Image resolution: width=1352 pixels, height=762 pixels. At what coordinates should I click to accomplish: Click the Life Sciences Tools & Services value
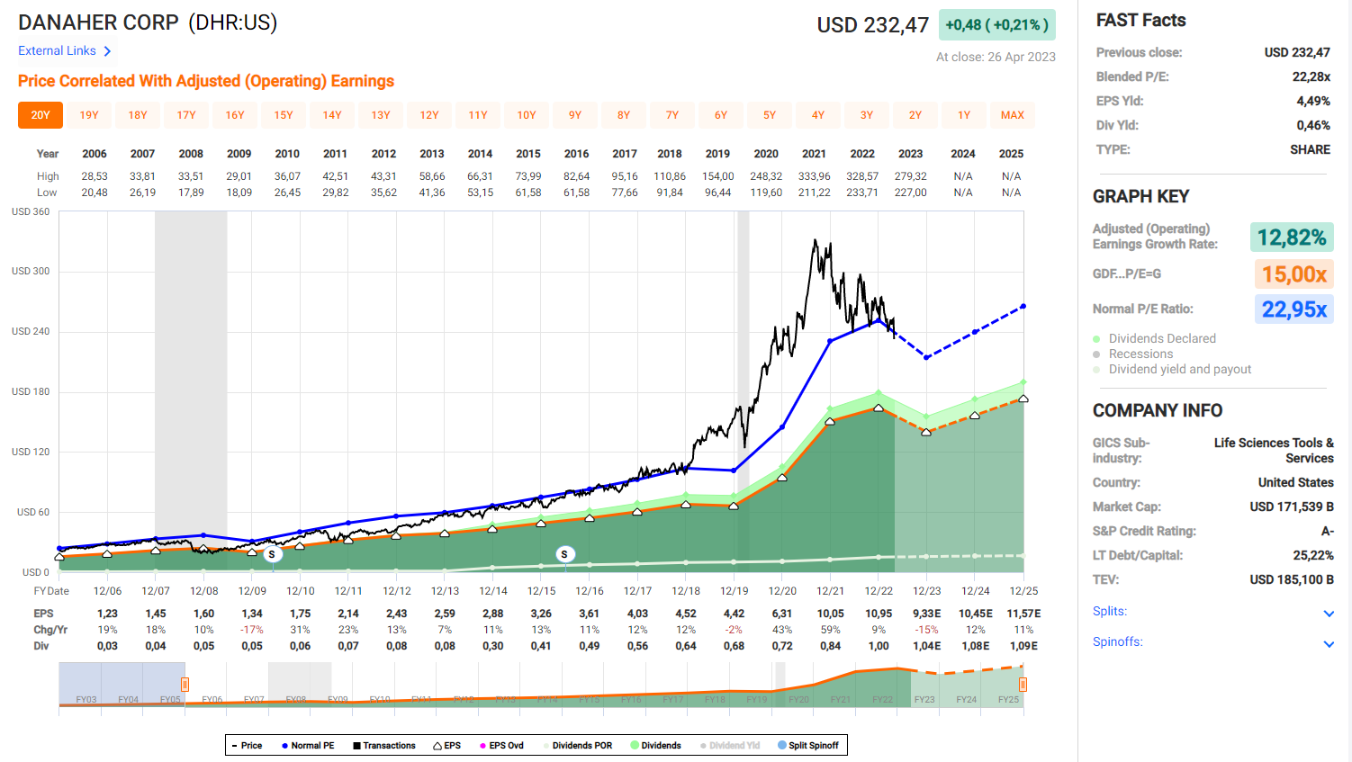pos(1274,450)
